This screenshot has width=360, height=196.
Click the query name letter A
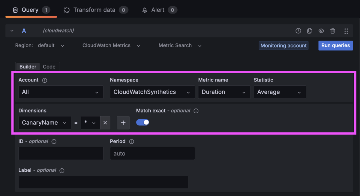click(x=24, y=31)
